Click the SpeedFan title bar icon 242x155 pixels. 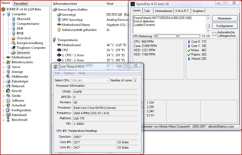click(x=132, y=4)
